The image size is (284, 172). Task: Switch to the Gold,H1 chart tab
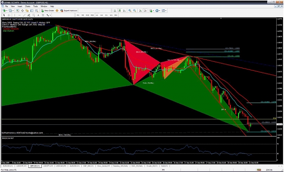coord(164,166)
